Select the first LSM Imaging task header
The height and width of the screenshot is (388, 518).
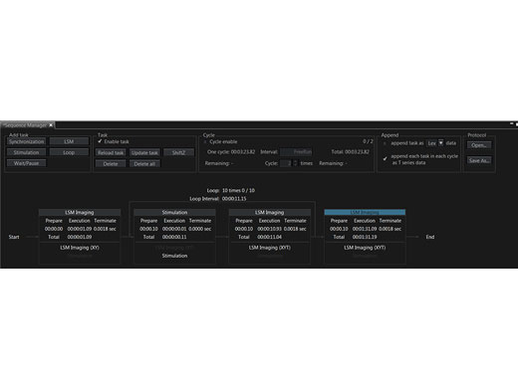(x=80, y=212)
